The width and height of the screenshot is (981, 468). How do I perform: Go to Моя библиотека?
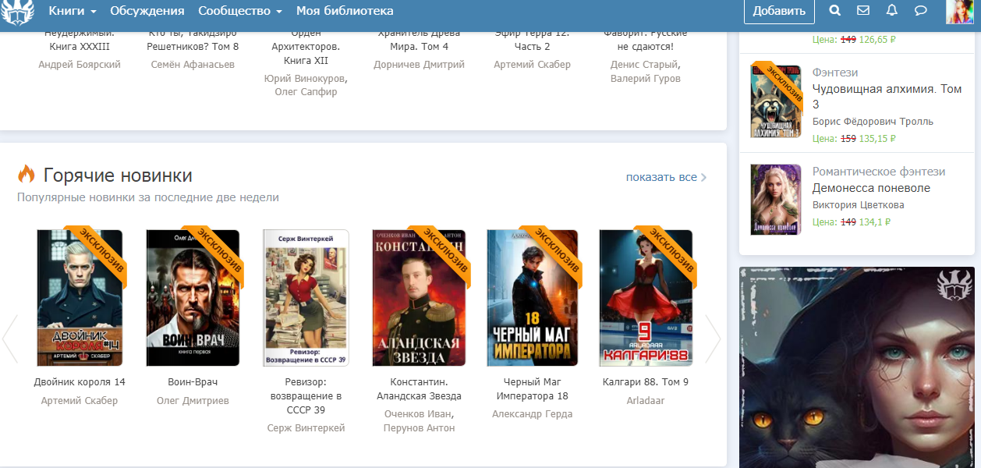(345, 11)
